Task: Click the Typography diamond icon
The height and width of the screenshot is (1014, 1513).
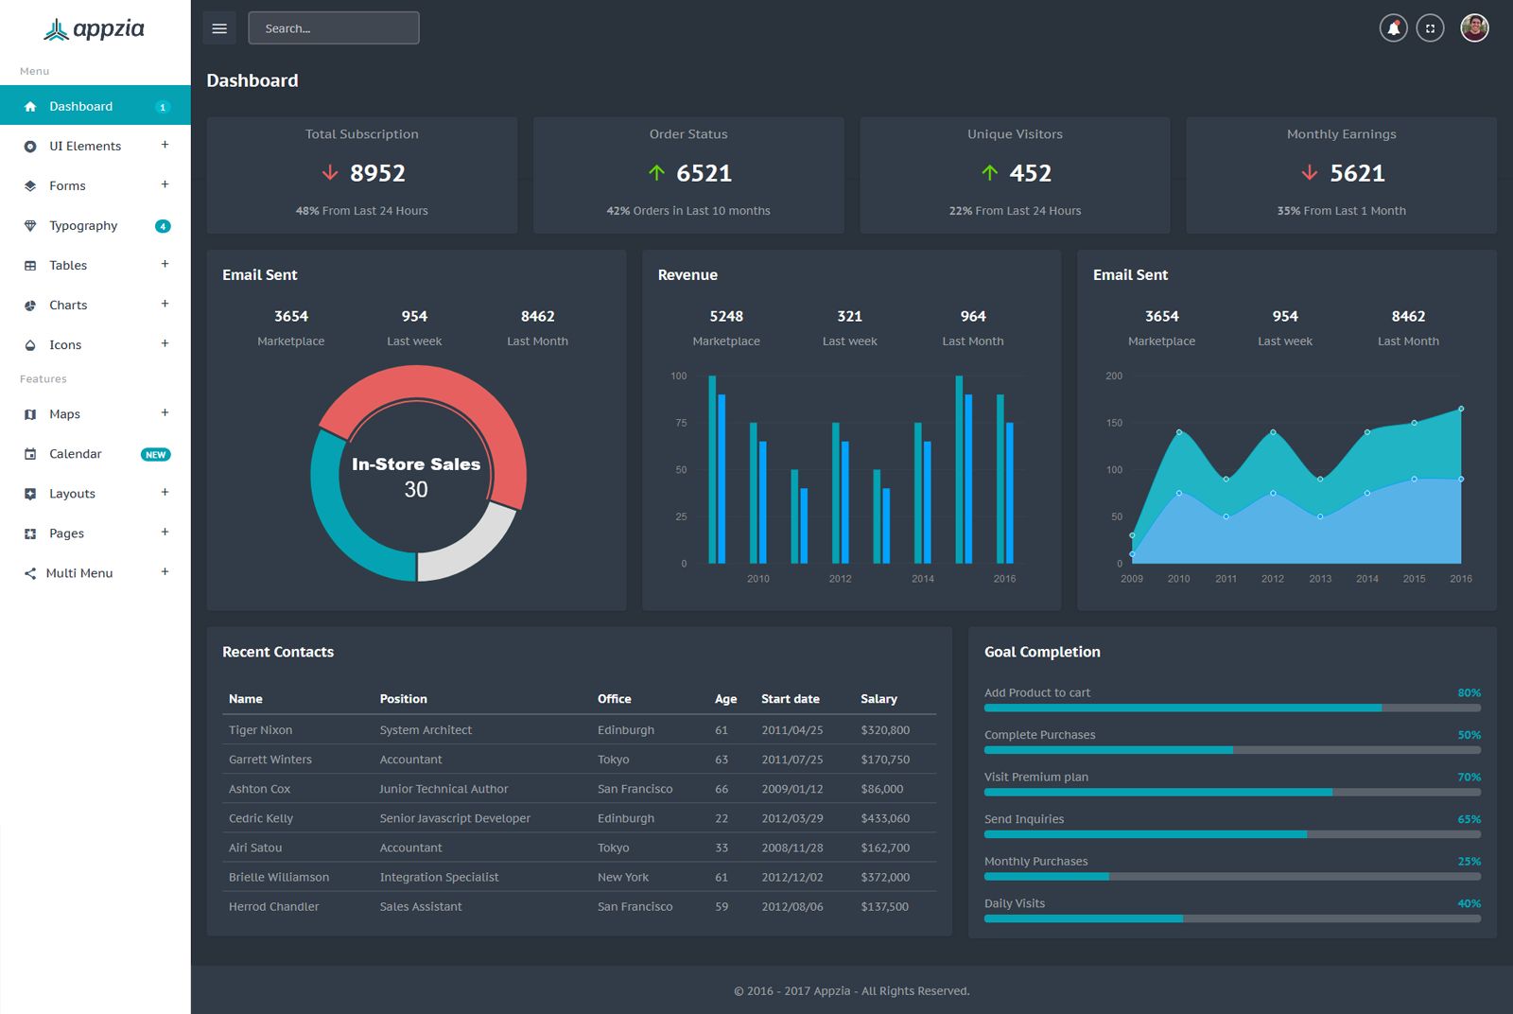Action: [30, 226]
